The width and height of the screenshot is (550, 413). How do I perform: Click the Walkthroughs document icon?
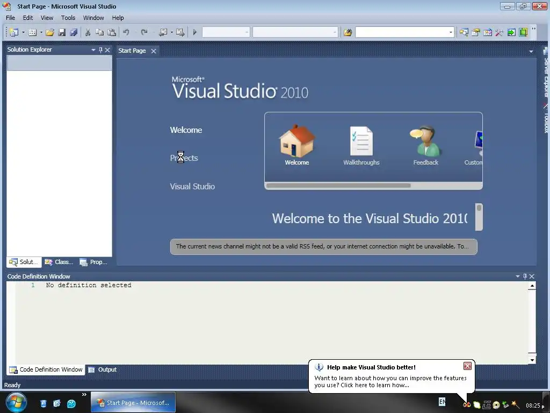361,141
